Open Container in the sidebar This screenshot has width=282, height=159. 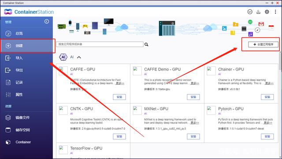click(26, 142)
